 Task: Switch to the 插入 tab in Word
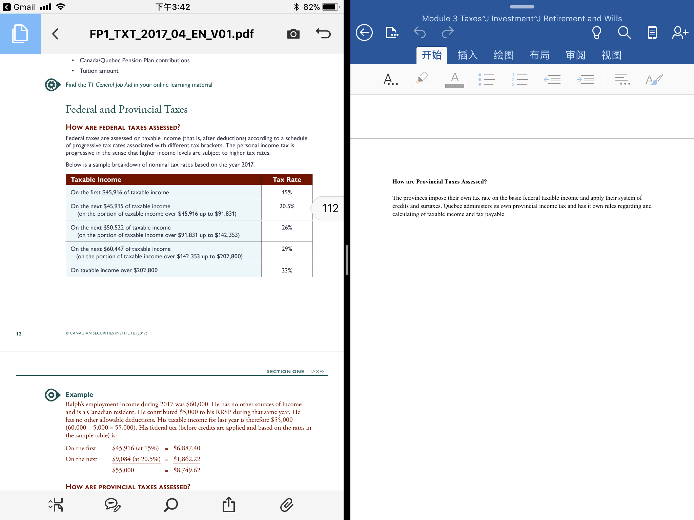(468, 55)
